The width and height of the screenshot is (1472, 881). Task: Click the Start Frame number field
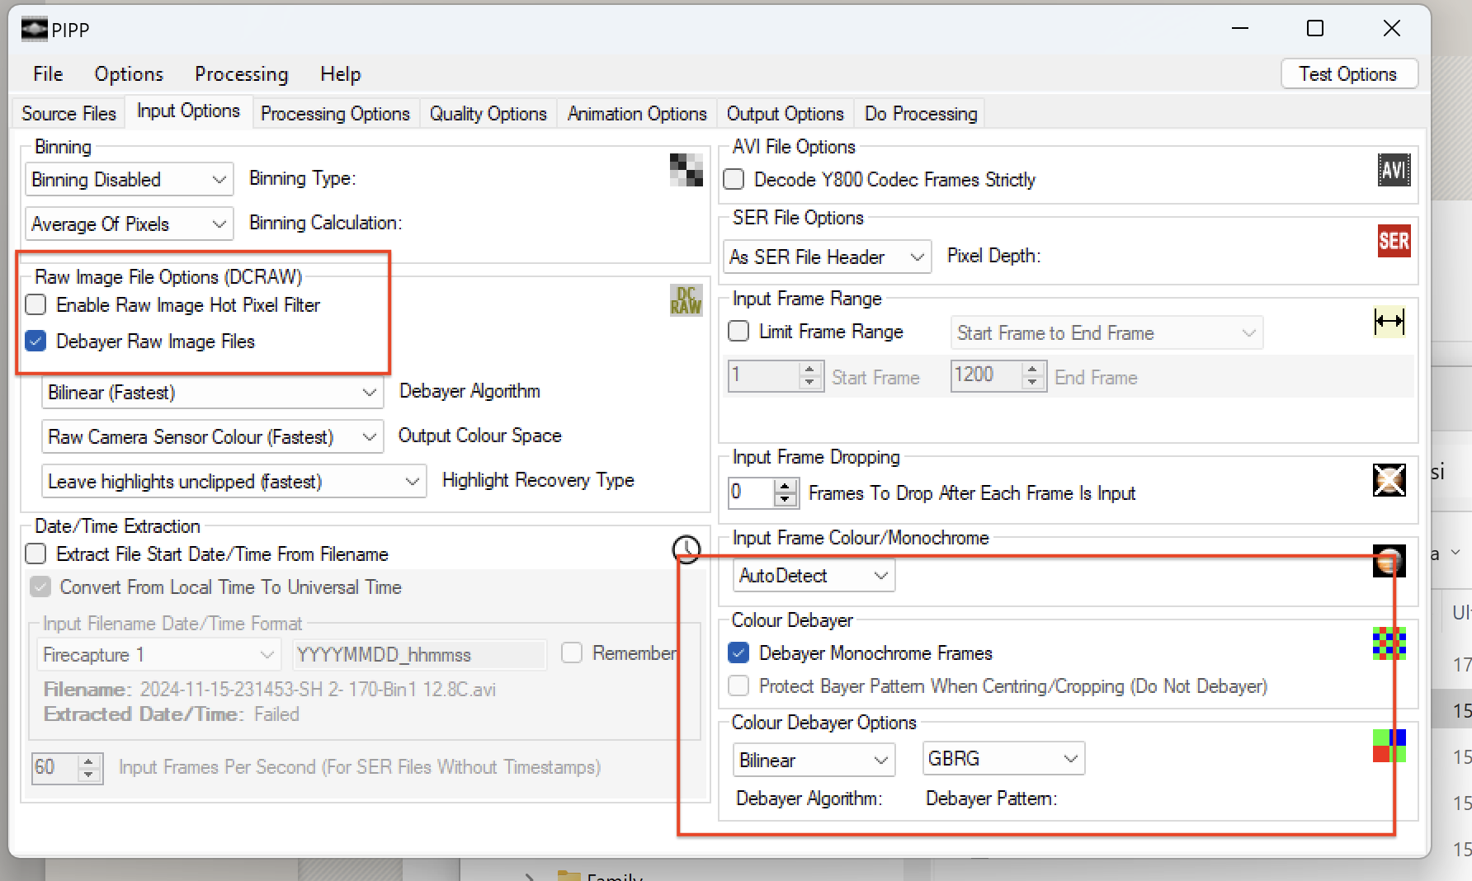764,376
